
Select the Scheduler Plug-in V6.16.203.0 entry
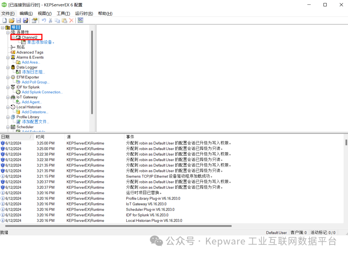pos(172,210)
